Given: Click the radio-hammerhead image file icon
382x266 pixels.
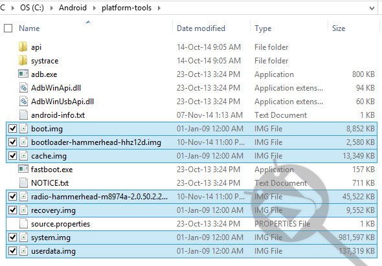Looking at the screenshot, I should click(x=23, y=197).
